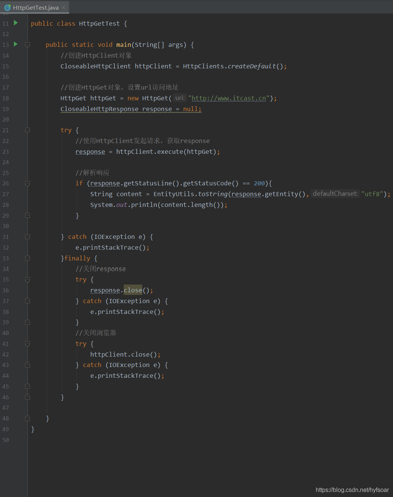393x497 pixels.
Task: Click the comment //解析响应 on line 25
Action: pyautogui.click(x=92, y=173)
